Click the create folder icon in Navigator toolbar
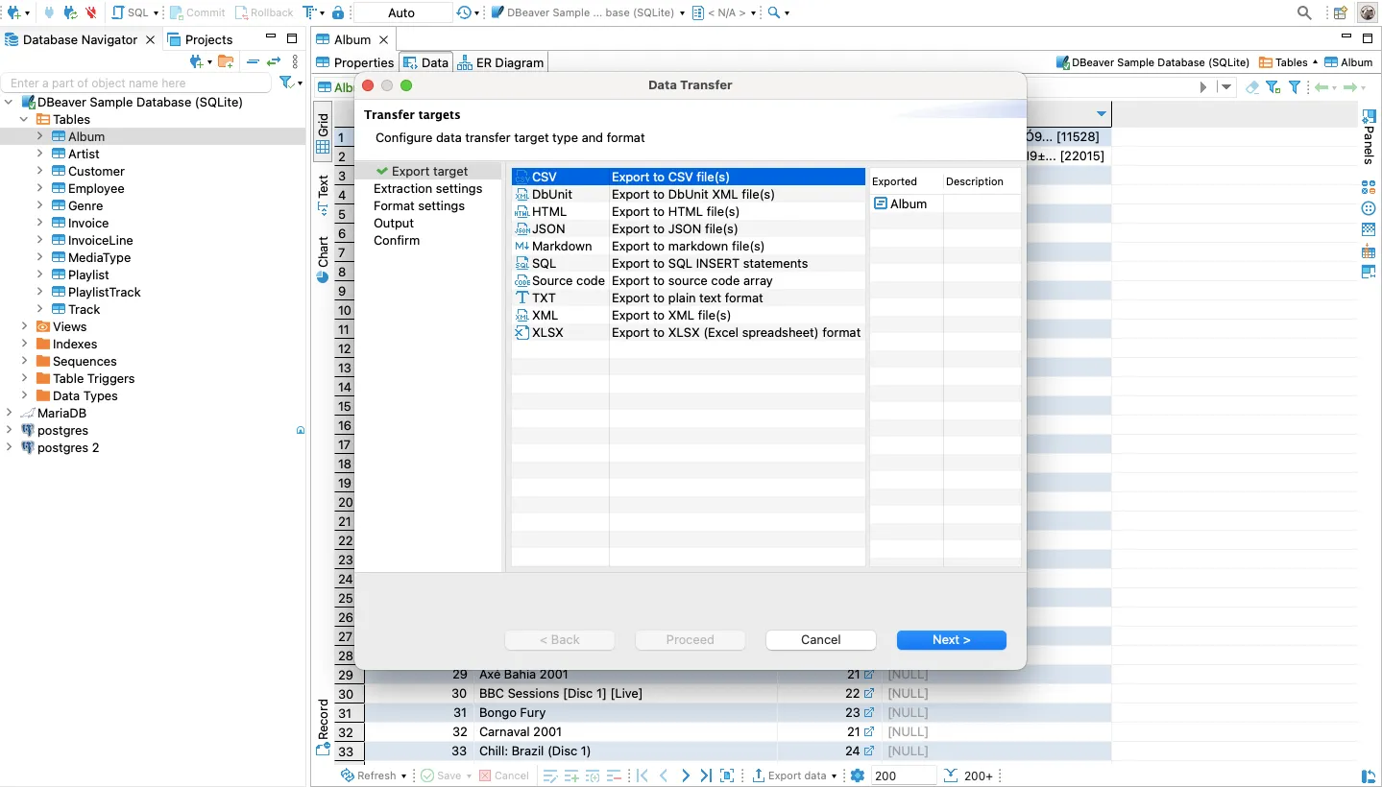This screenshot has height=787, width=1382. (226, 61)
